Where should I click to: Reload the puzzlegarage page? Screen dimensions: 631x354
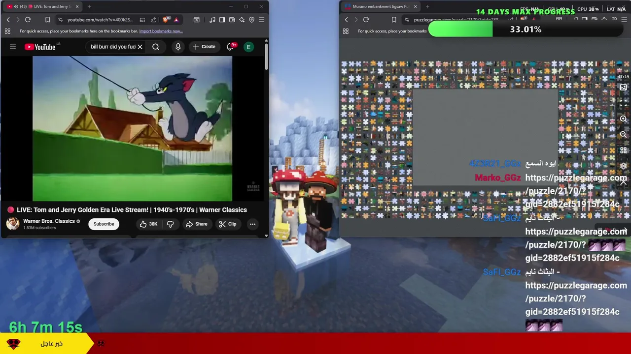(x=366, y=20)
